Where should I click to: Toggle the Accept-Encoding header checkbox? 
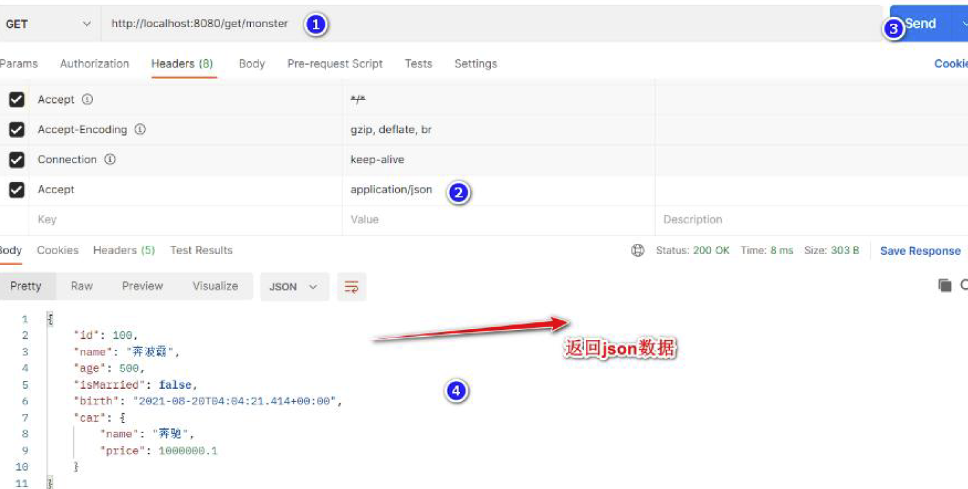[x=16, y=130]
